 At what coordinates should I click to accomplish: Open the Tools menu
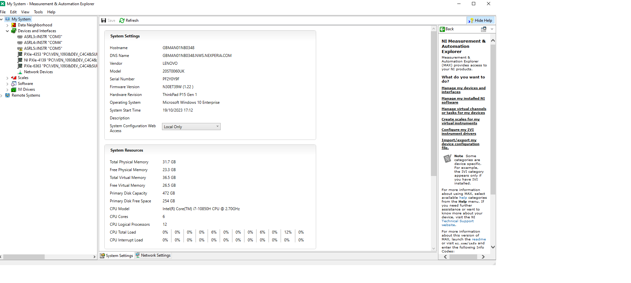click(38, 12)
